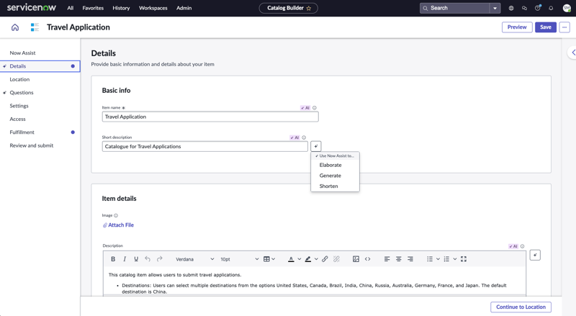Click the undo arrow in the editor toolbar
The image size is (576, 316).
(148, 259)
